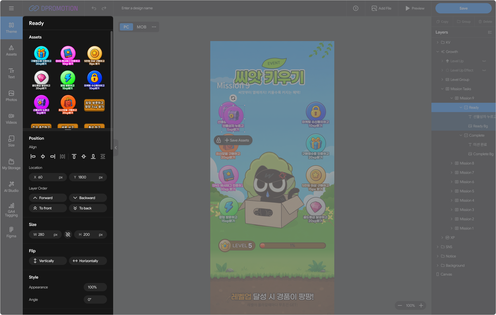Open the hamburger menu
Screen dimensions: 496x315
(11, 8)
